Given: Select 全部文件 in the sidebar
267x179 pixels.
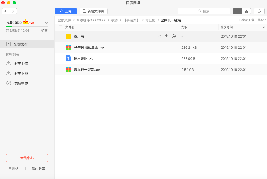Looking at the screenshot, I should point(21,44).
